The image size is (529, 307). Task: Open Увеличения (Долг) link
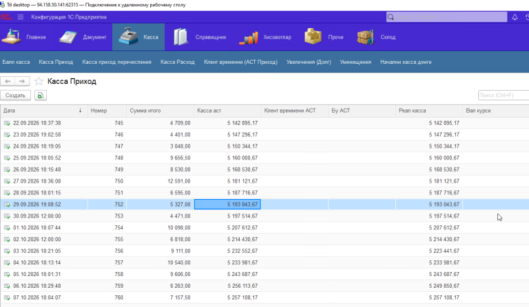pyautogui.click(x=309, y=62)
